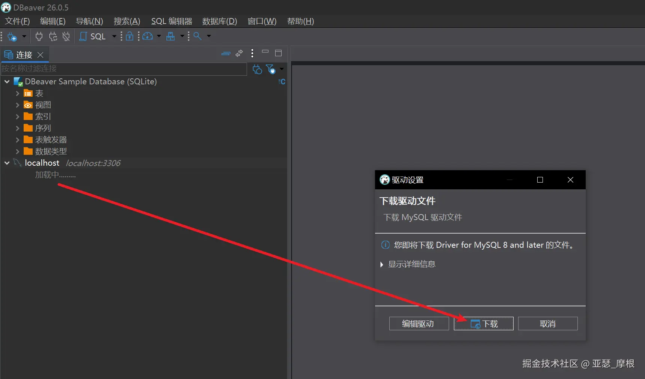Click the 下载 download button
The width and height of the screenshot is (645, 379).
coord(484,324)
